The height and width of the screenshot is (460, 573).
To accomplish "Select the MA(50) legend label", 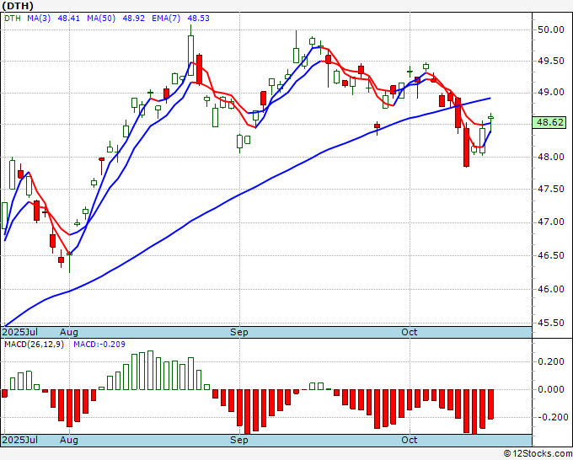I will click(x=101, y=19).
